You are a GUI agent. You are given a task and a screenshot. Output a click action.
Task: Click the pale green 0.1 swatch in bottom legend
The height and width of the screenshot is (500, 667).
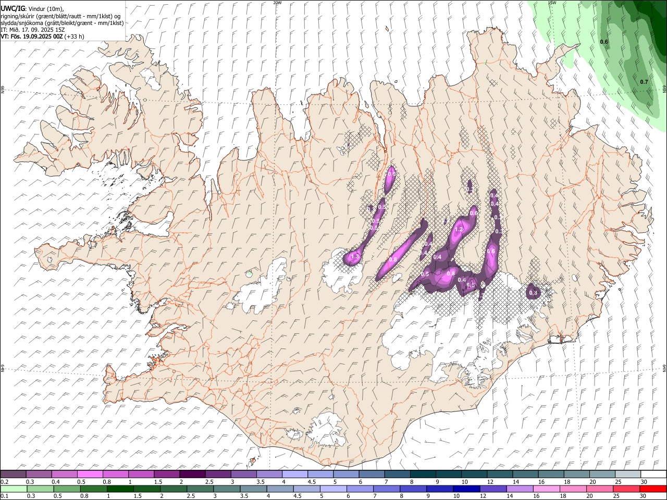coord(14,489)
